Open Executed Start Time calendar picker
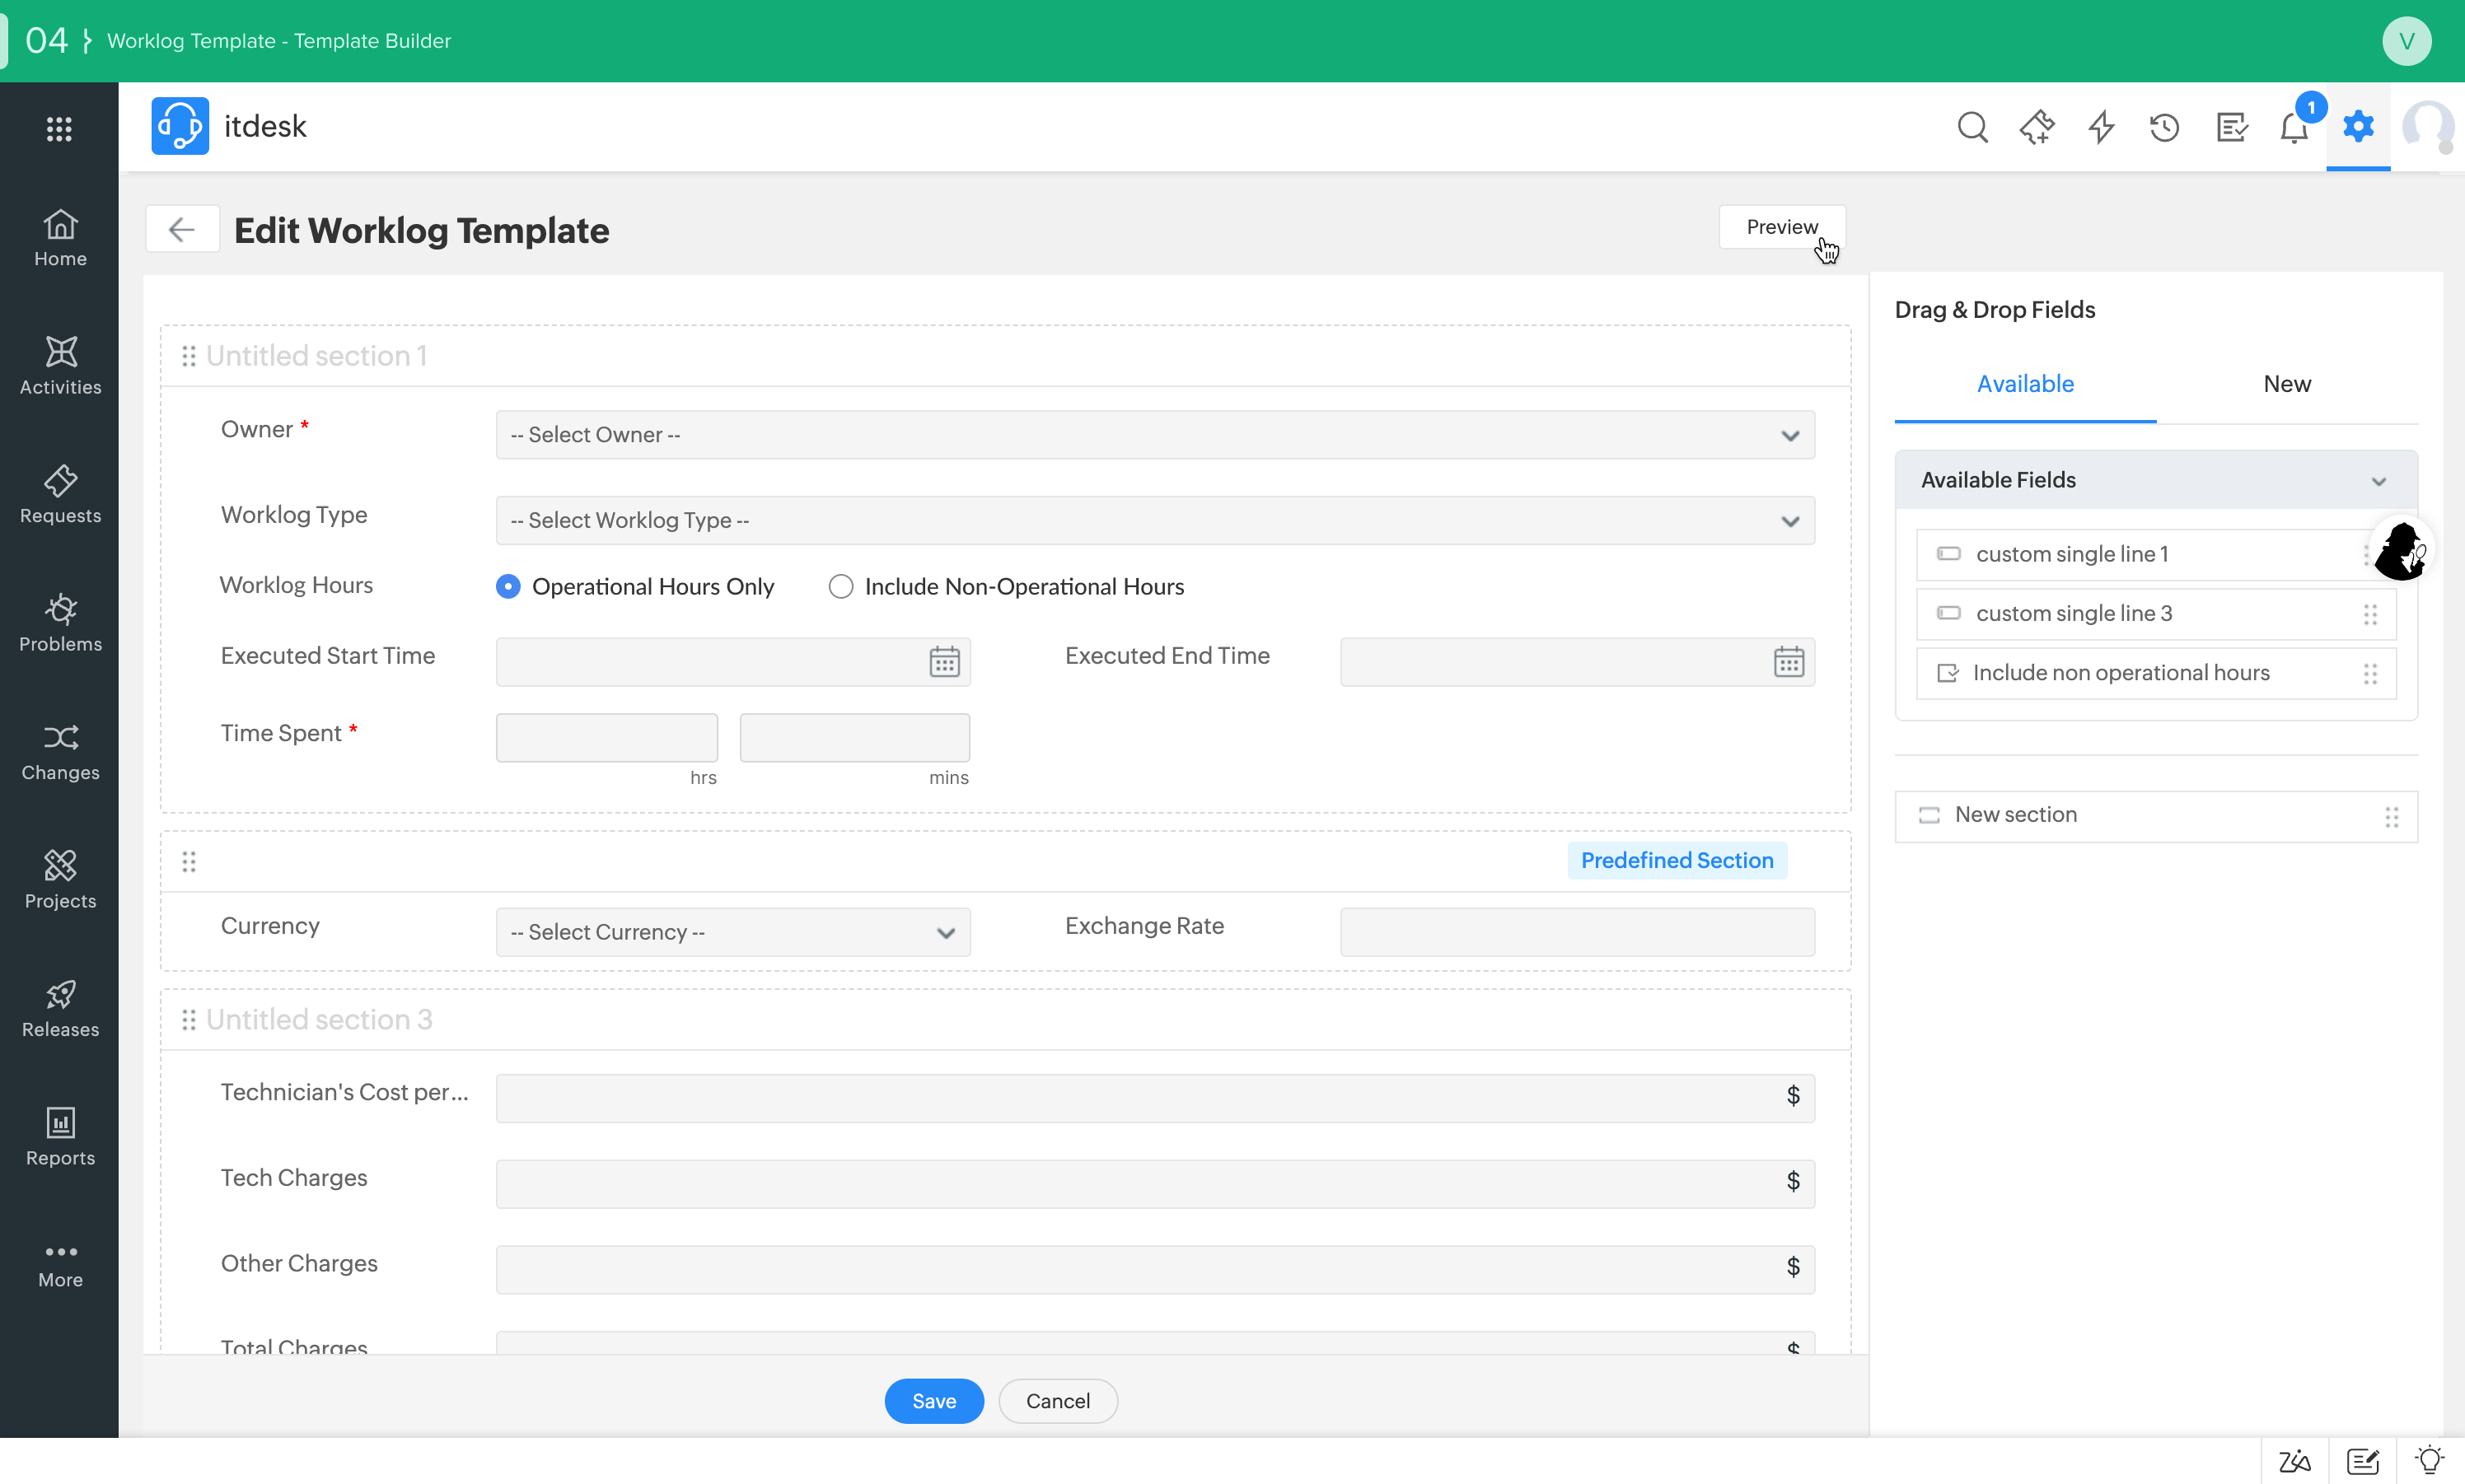The height and width of the screenshot is (1484, 2465). (x=943, y=661)
